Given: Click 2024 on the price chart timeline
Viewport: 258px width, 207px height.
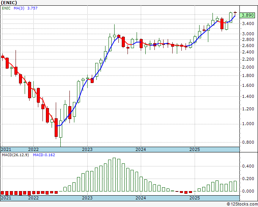Looking at the screenshot, I should pos(141,149).
